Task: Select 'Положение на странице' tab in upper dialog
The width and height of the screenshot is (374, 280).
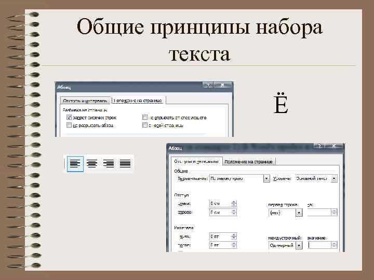Action: (x=138, y=101)
